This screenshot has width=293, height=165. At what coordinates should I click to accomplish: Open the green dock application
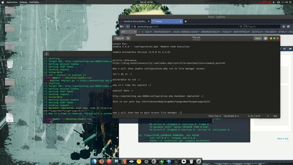[161, 161]
